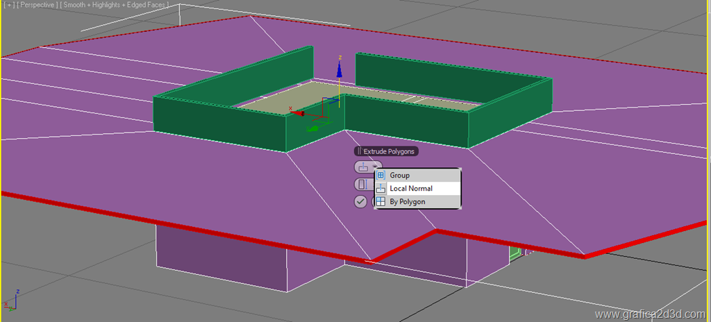Click the By Polygon grid icon

pyautogui.click(x=380, y=202)
